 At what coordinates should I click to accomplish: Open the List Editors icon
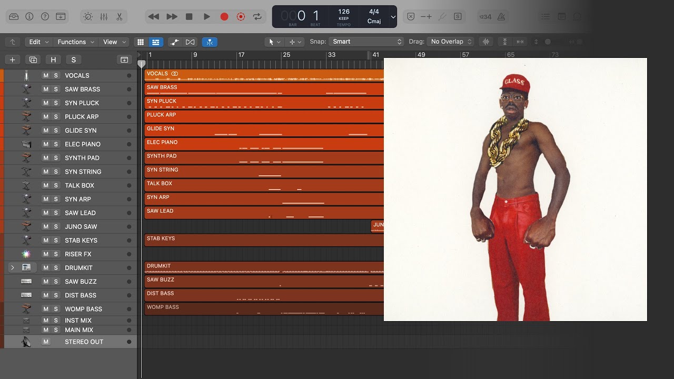click(546, 17)
